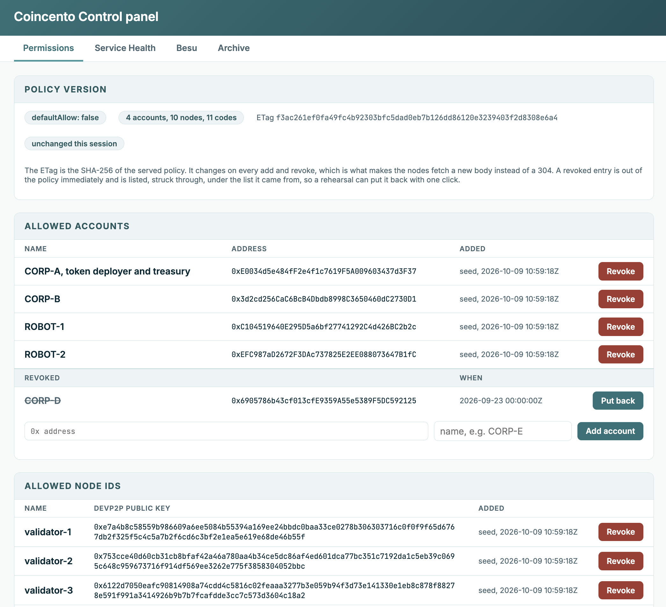
Task: Click the accounts, nodes, codes count badge
Action: pyautogui.click(x=181, y=118)
